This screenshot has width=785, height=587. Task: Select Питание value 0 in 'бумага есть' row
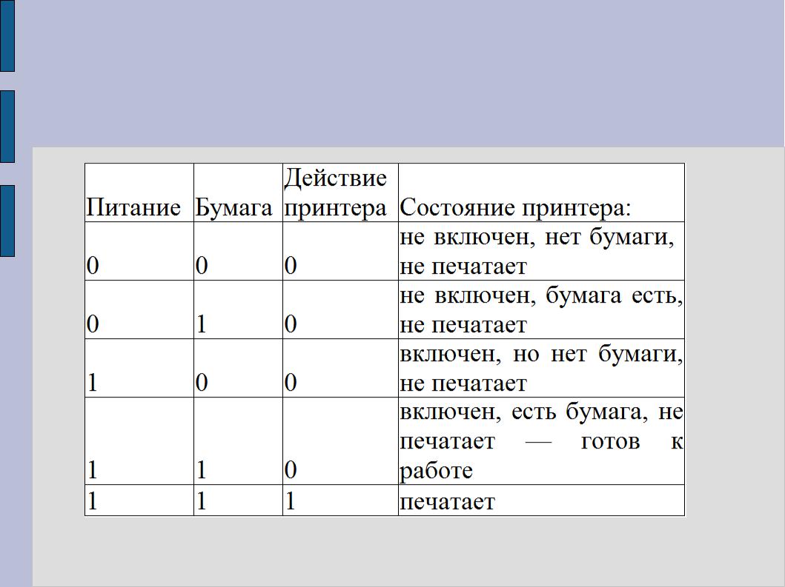tap(139, 309)
